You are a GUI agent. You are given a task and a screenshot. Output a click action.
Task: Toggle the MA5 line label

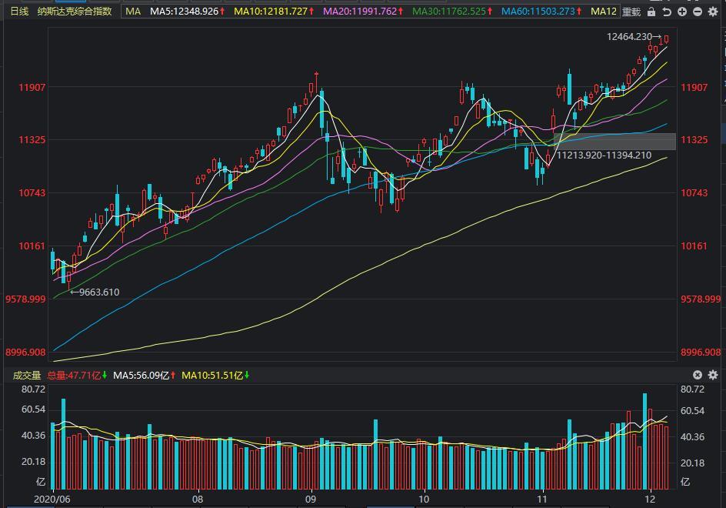188,11
